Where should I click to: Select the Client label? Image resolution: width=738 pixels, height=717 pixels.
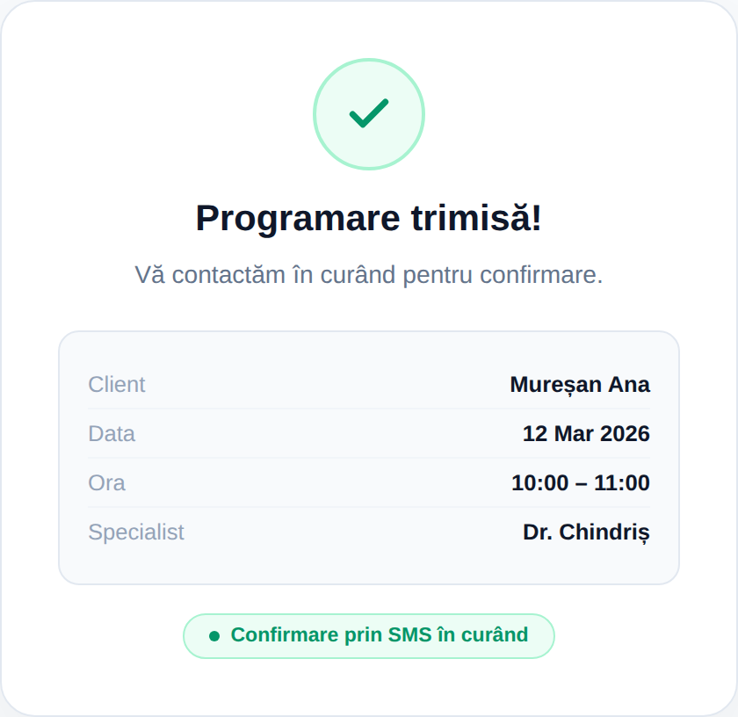pyautogui.click(x=117, y=384)
